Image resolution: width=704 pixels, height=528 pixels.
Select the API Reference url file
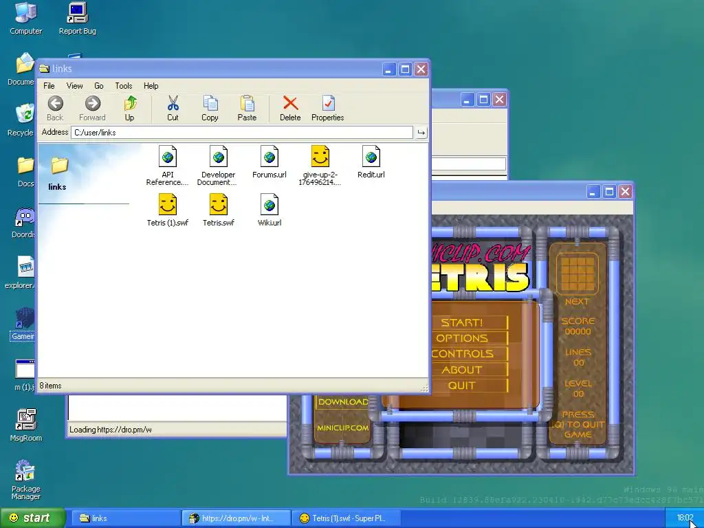[x=168, y=166]
